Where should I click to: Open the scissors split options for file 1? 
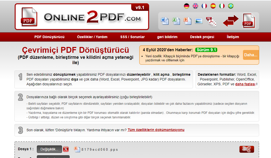(247, 149)
